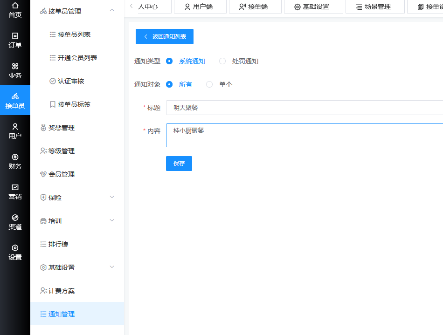Screen dimensions: 443x335
Task: Select the 处罚通知 radio button
Action: tap(222, 61)
